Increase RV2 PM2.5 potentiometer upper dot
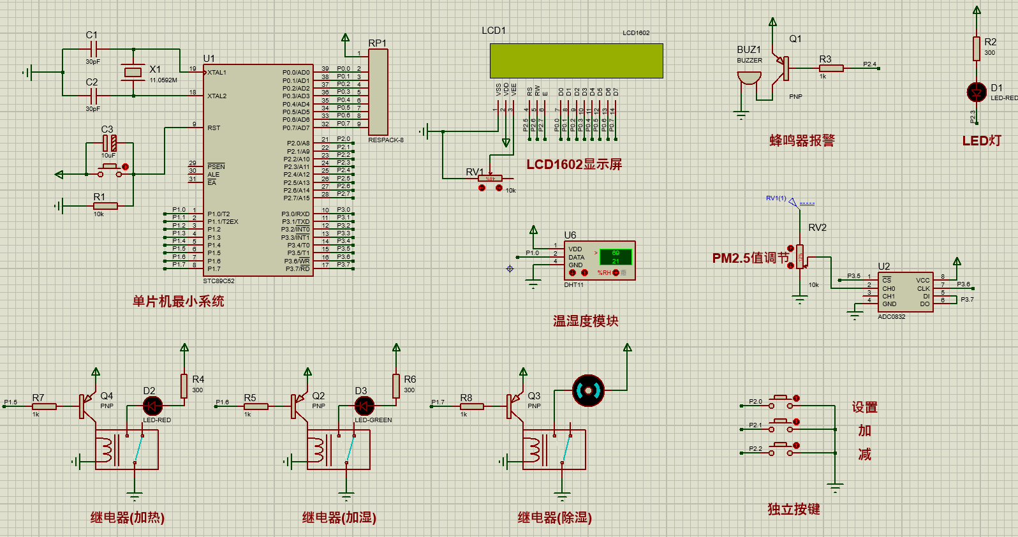Image resolution: width=1018 pixels, height=537 pixels. tap(790, 248)
